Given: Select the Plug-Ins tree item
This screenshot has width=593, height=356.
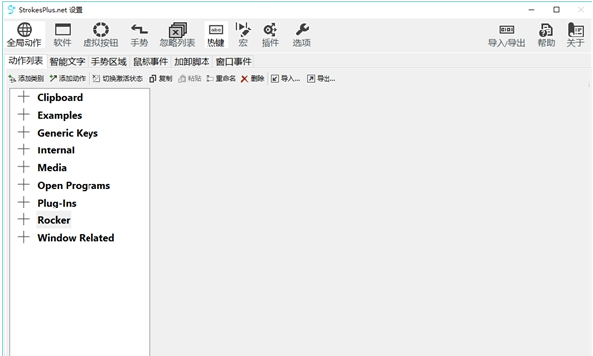Looking at the screenshot, I should coord(57,203).
